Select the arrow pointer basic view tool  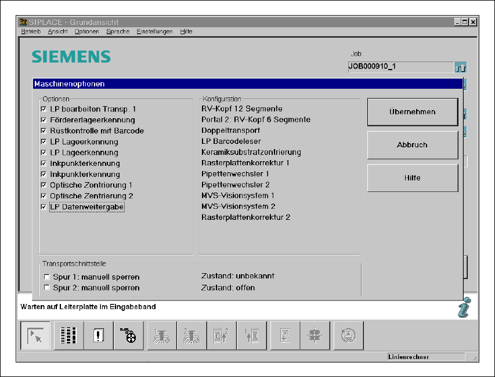(x=35, y=335)
